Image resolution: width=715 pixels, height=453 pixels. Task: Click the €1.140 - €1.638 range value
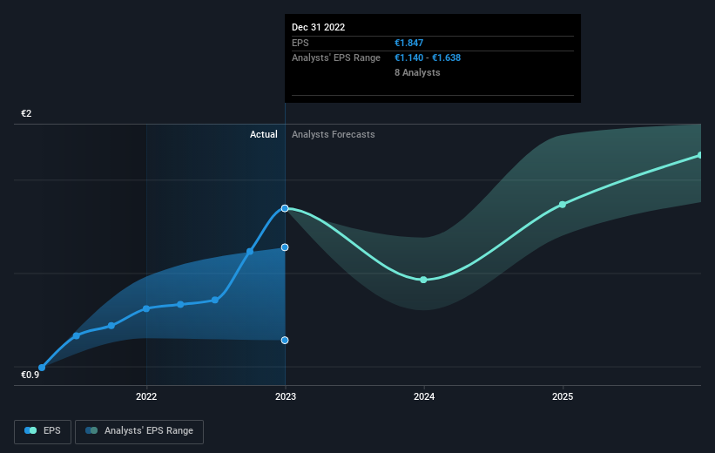pyautogui.click(x=428, y=58)
